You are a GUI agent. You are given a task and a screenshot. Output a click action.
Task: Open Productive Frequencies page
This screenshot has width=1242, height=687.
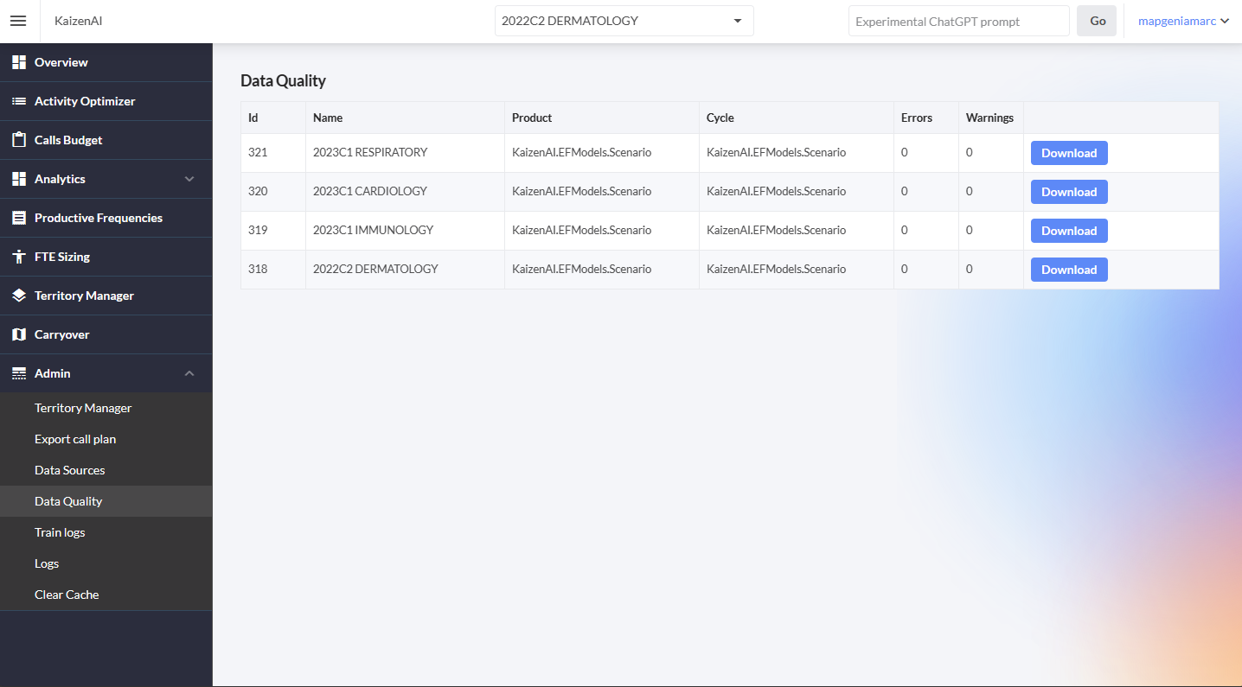click(x=106, y=218)
